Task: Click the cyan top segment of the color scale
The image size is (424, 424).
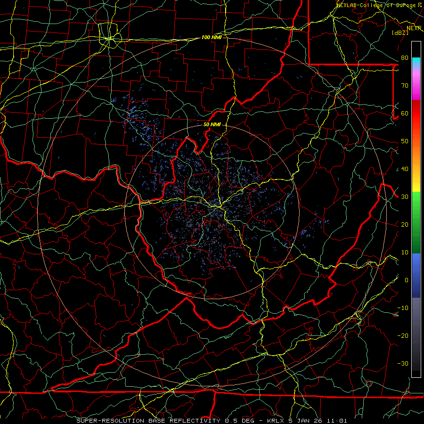Action: pyautogui.click(x=416, y=62)
